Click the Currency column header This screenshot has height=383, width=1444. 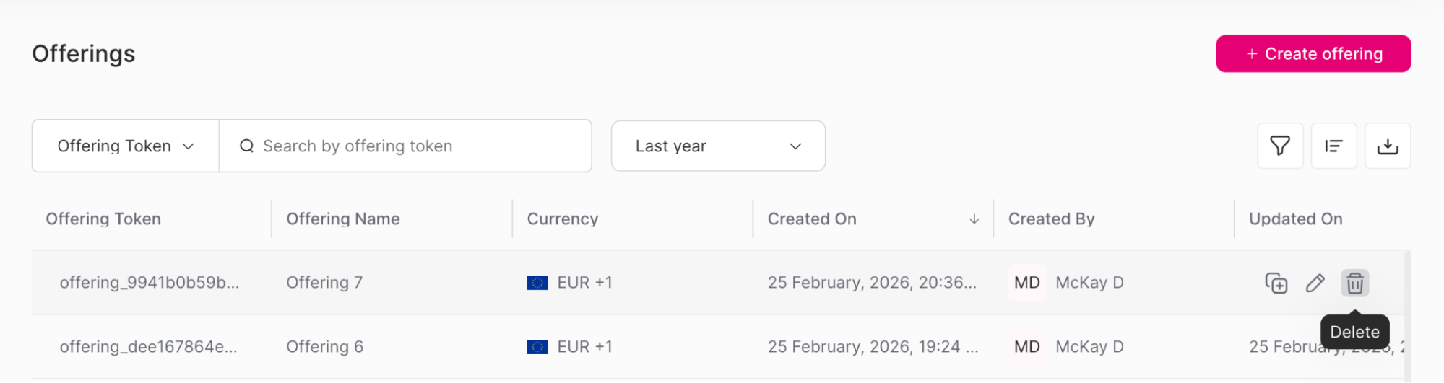(562, 219)
